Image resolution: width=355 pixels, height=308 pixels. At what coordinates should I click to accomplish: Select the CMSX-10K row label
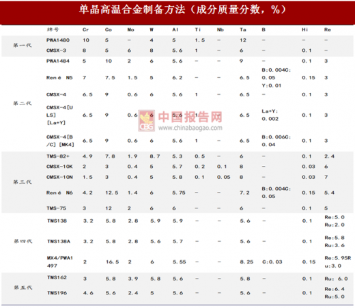click(59, 167)
